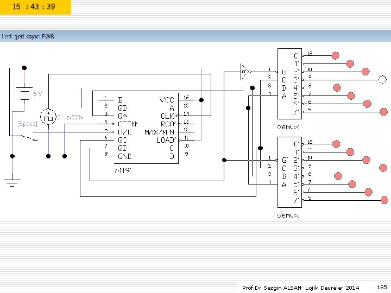The image size is (391, 293).
Task: Click the probe on bottom demux pin 7
Action: click(x=352, y=184)
